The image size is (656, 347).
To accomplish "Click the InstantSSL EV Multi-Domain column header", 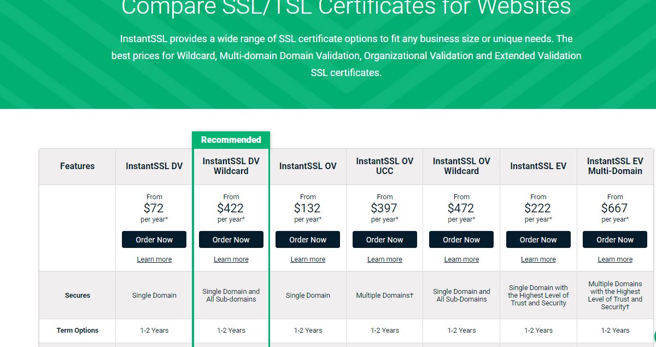I will click(x=615, y=166).
